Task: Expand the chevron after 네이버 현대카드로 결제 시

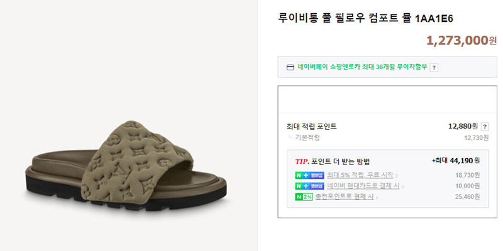Action: pos(403,186)
